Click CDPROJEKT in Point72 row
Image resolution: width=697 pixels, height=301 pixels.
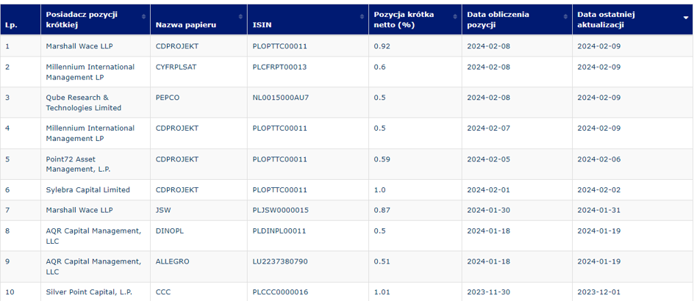[177, 159]
